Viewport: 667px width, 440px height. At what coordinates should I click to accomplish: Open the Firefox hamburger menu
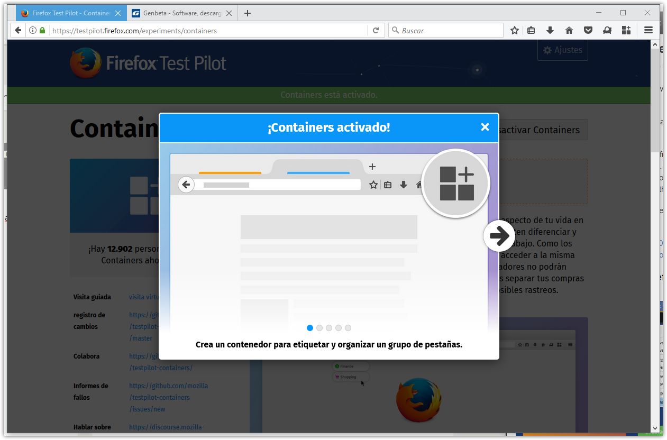pyautogui.click(x=648, y=30)
